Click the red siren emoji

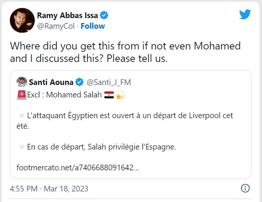(x=22, y=95)
